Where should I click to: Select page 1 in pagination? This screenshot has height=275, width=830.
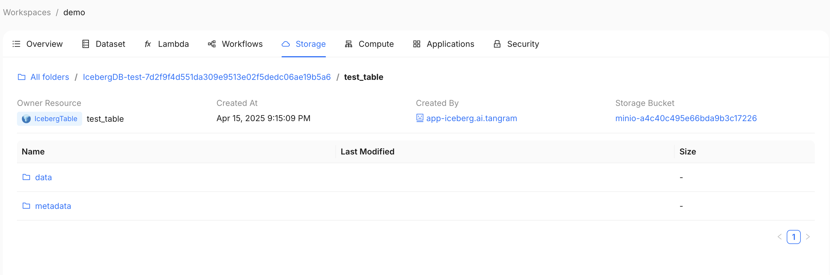point(794,237)
